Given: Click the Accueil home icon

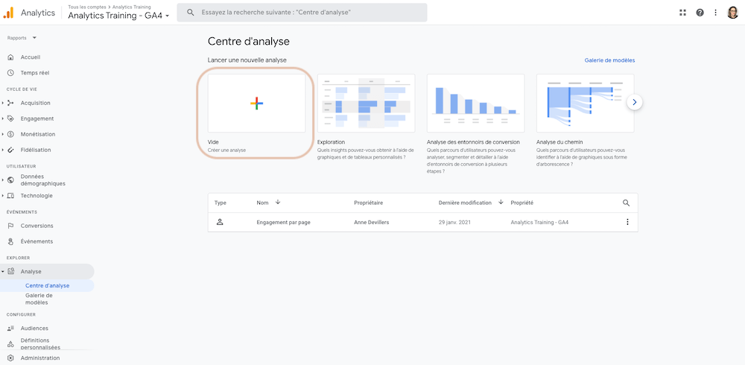Looking at the screenshot, I should [x=11, y=57].
